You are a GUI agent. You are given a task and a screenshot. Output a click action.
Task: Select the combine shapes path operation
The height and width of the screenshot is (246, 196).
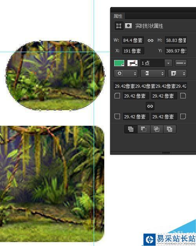click(131, 129)
